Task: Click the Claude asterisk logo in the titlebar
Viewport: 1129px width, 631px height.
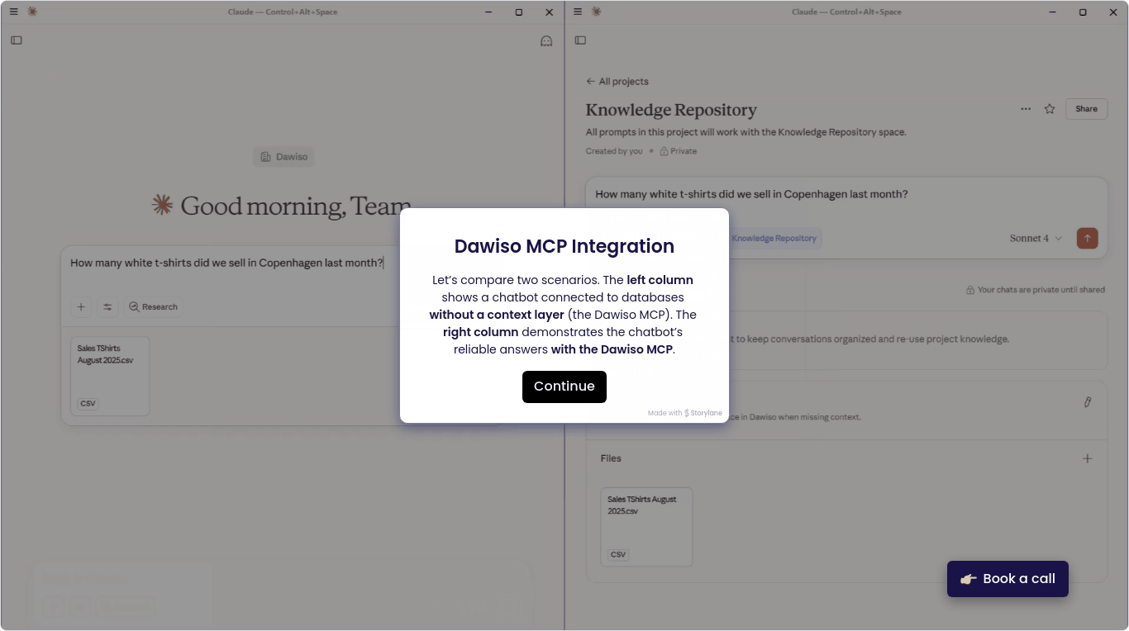Action: 32,12
